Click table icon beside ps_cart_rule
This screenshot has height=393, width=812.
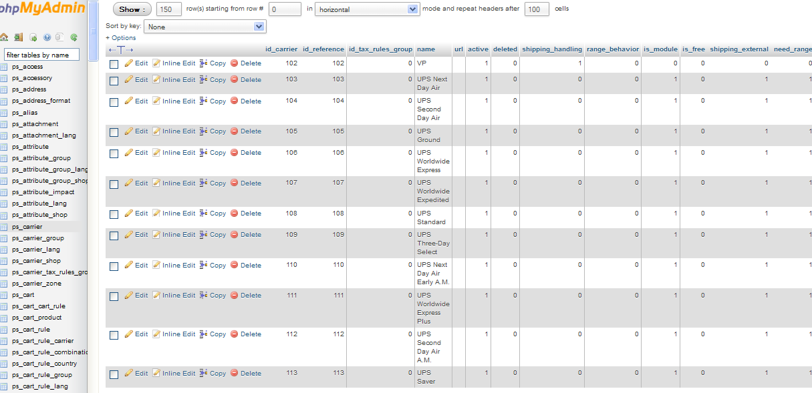pyautogui.click(x=4, y=330)
